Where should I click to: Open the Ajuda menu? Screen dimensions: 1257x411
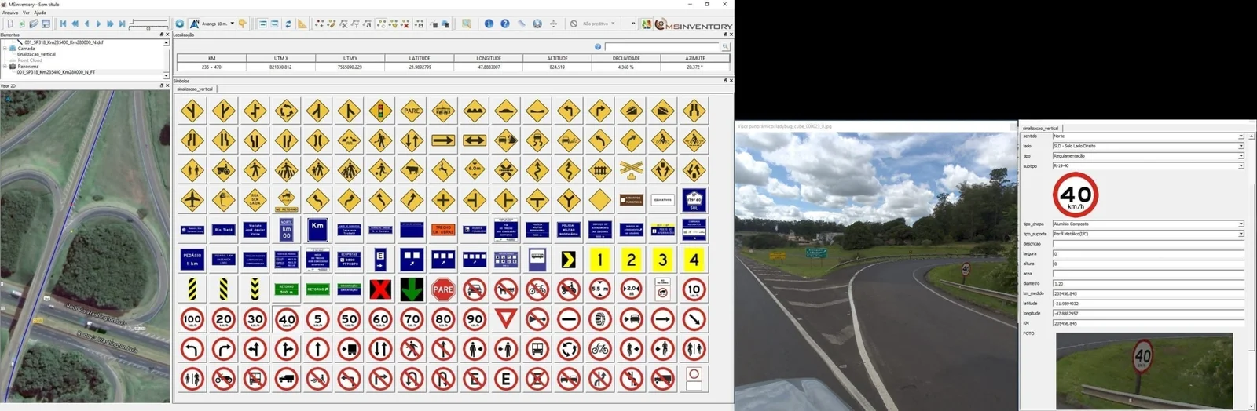pyautogui.click(x=39, y=13)
